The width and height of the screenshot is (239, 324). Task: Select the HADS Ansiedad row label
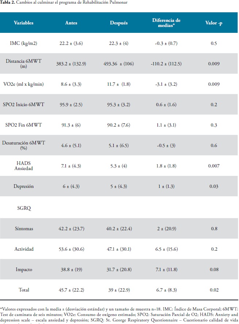(x=24, y=166)
